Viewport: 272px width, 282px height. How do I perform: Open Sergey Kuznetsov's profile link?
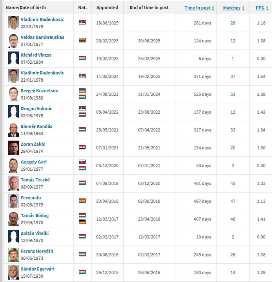point(39,91)
